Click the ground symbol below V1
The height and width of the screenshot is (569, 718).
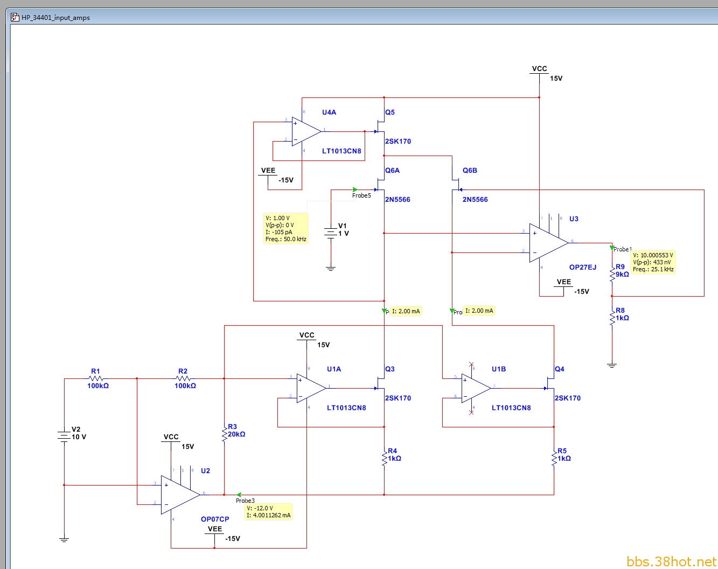(330, 268)
